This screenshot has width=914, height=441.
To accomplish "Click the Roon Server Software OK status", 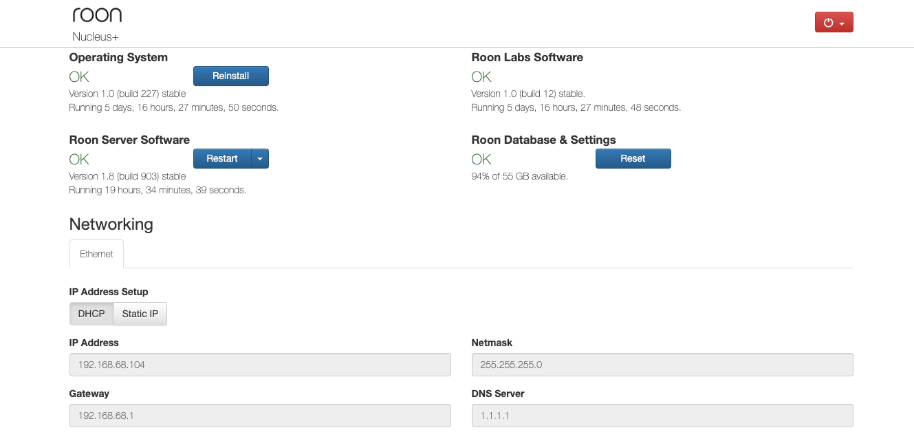I will [x=79, y=159].
